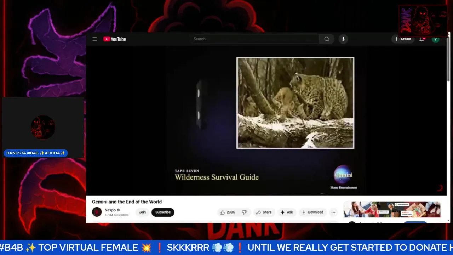Go to the YouTube home logo
The height and width of the screenshot is (255, 453).
click(x=115, y=39)
